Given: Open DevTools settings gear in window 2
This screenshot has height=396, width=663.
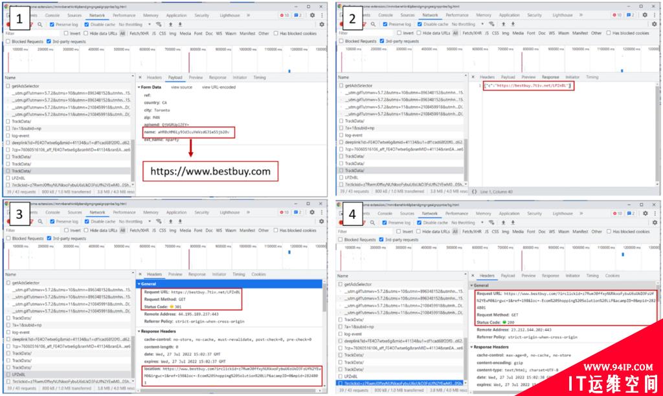Looking at the screenshot, I should click(x=645, y=15).
